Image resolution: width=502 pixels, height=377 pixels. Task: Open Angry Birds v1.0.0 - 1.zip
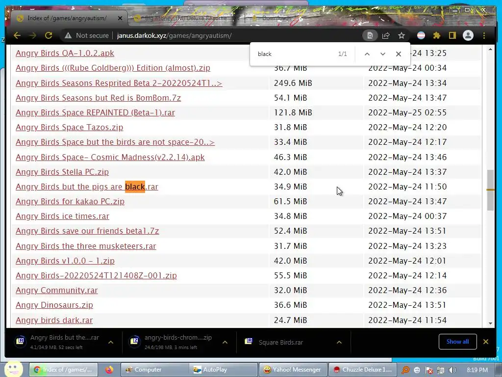[65, 261]
